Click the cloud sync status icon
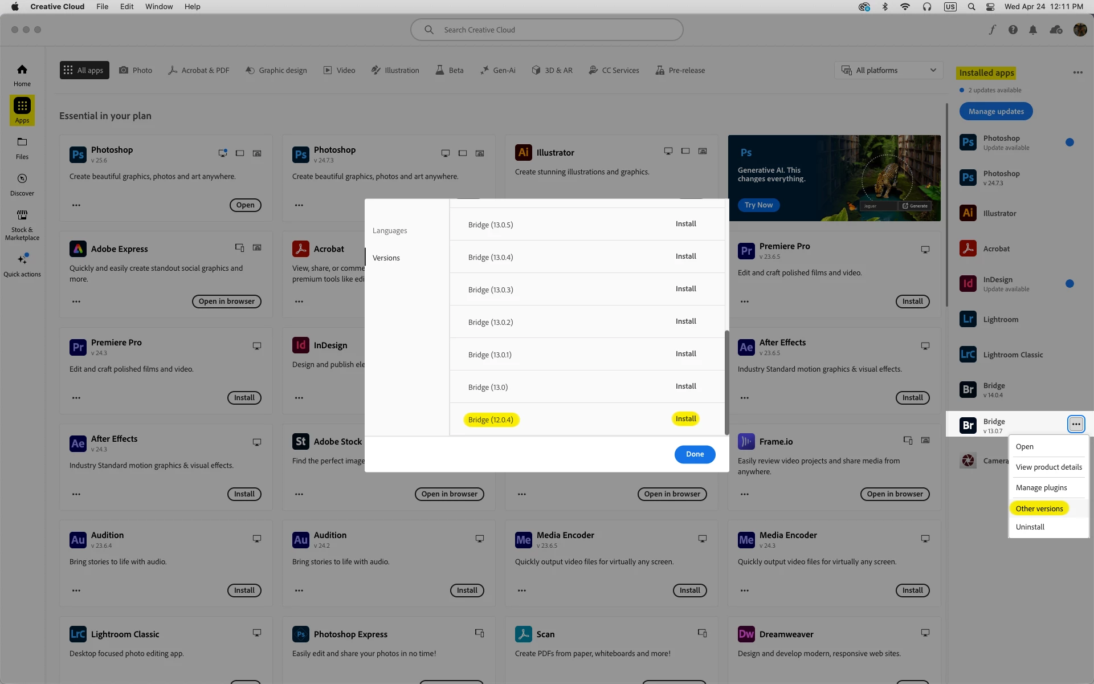 (x=1055, y=30)
